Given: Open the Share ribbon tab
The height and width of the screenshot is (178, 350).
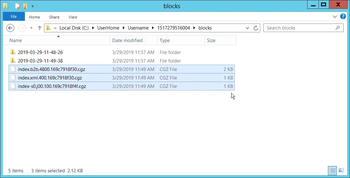Looking at the screenshot, I should click(x=54, y=17).
